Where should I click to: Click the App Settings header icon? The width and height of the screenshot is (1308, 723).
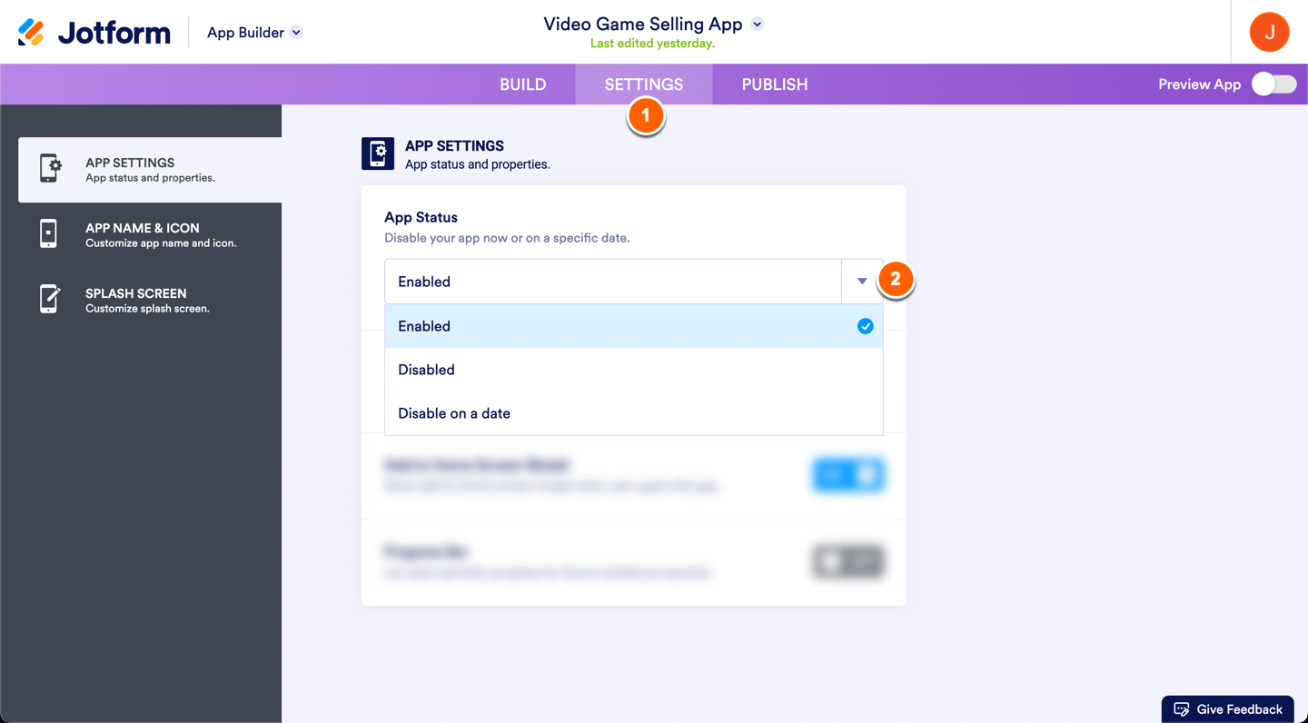click(x=378, y=154)
